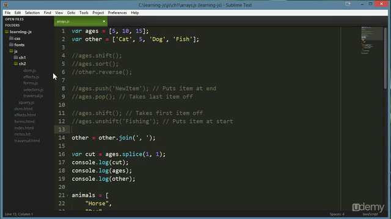Click the css folder icon
The image size is (391, 219).
(x=11, y=38)
